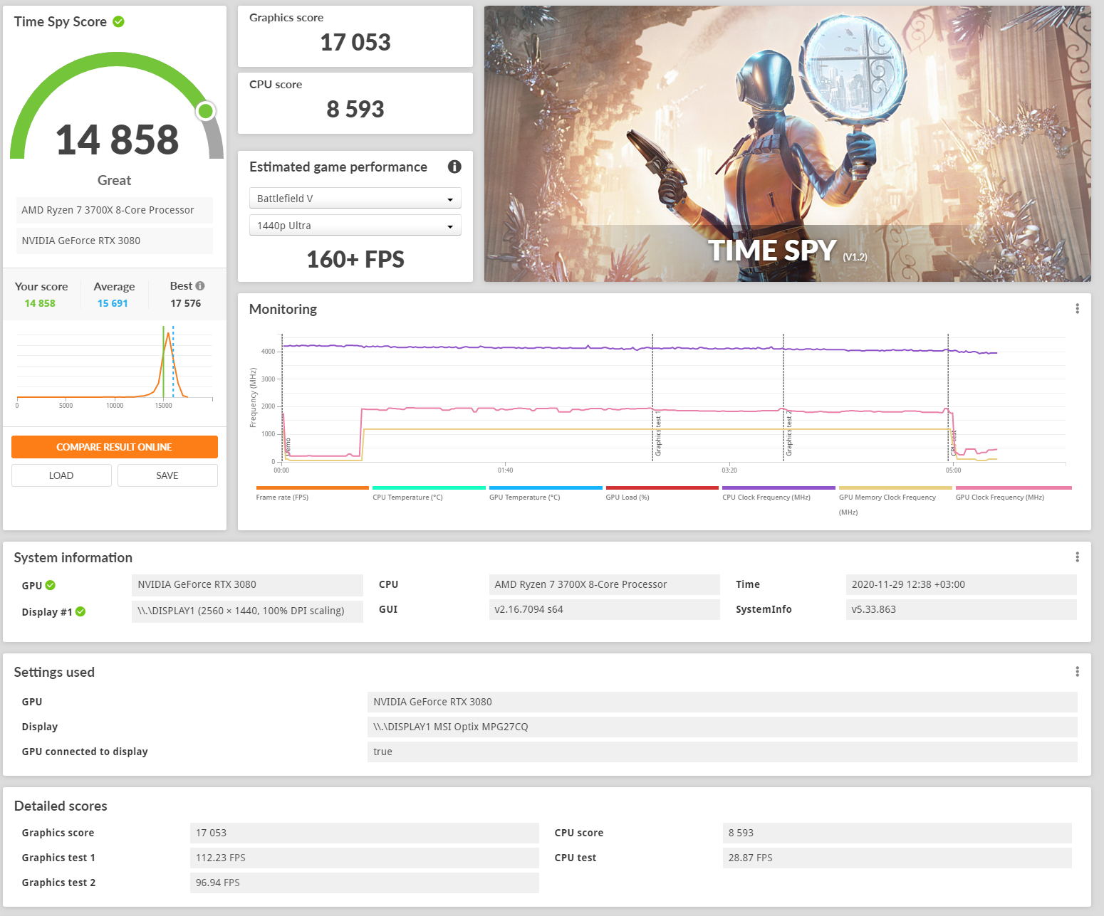Open the System information three-dot menu

coord(1077,557)
